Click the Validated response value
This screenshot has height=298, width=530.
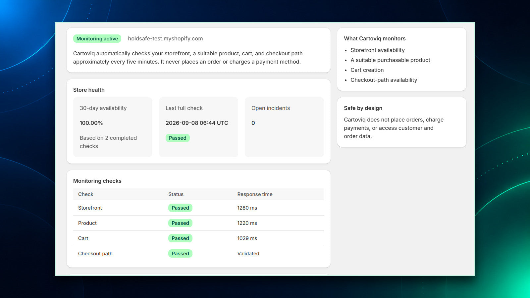[x=248, y=254]
